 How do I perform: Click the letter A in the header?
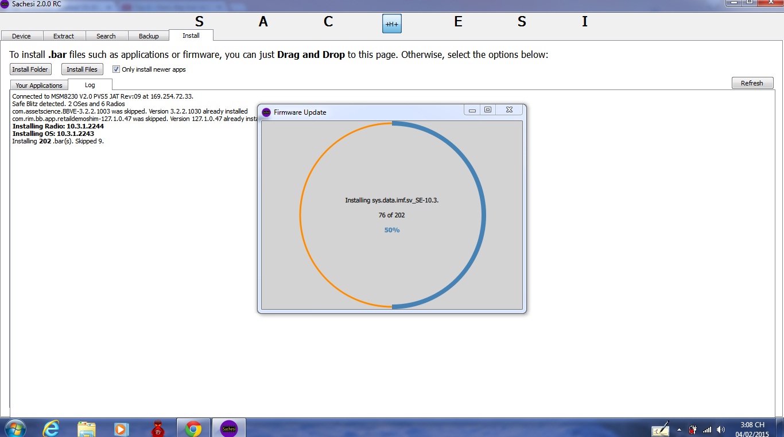(263, 22)
